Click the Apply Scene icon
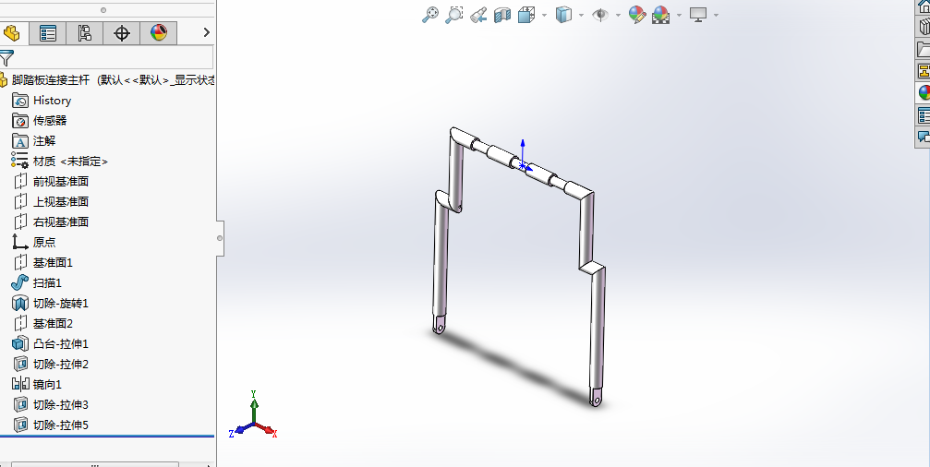930x467 pixels. point(660,15)
